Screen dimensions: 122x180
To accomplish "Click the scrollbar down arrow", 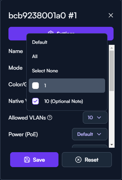I will (x=112, y=145).
